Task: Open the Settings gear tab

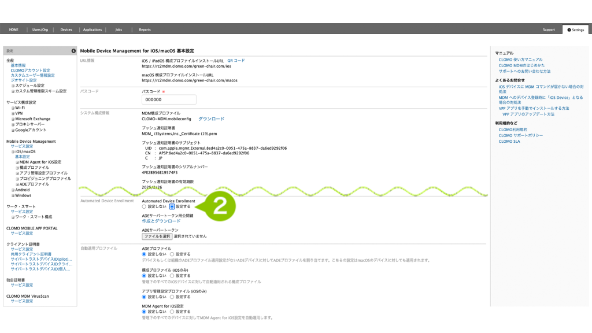Action: point(575,30)
